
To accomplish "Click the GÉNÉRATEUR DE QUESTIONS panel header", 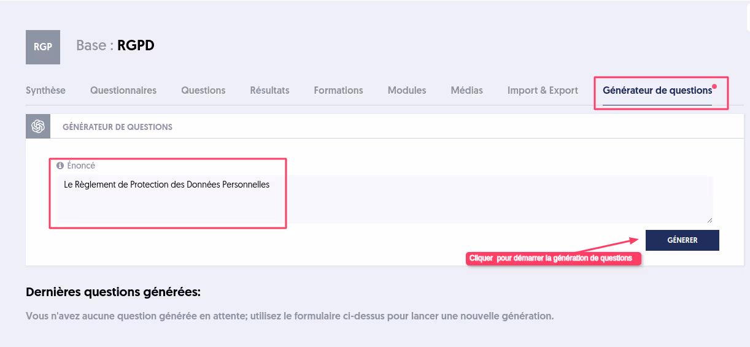I will [117, 127].
